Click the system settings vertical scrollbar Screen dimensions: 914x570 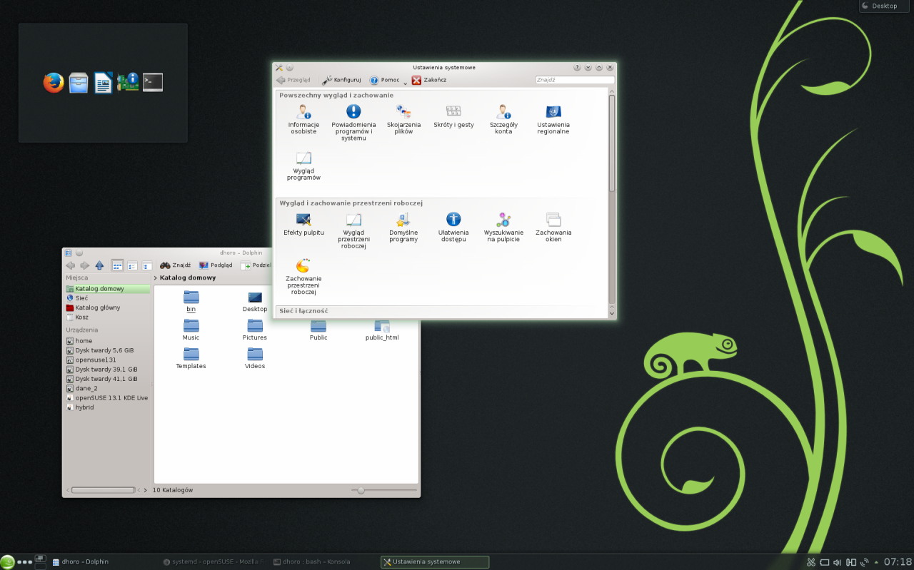(x=612, y=143)
